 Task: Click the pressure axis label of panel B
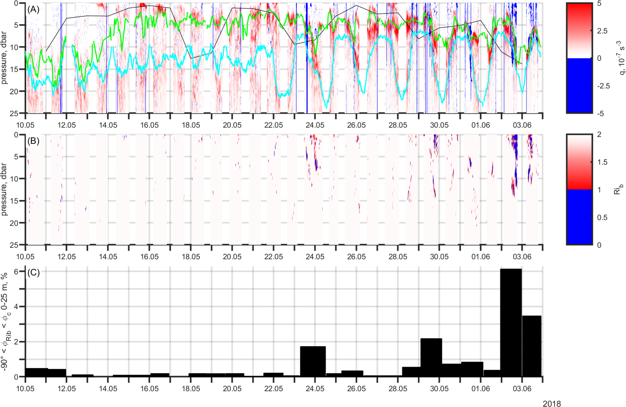pyautogui.click(x=4, y=189)
